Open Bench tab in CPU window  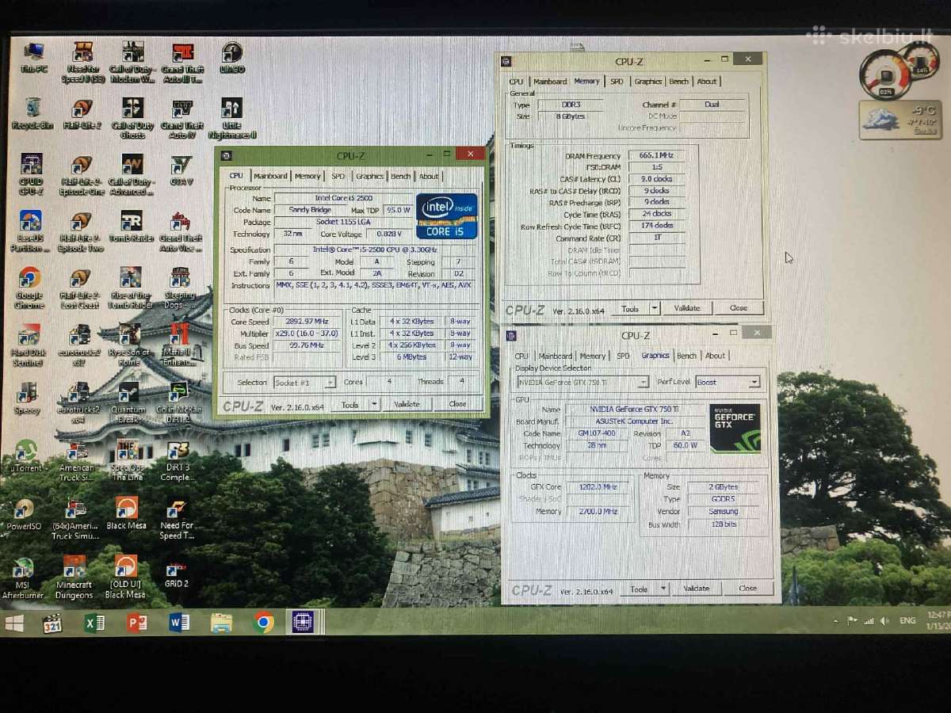pyautogui.click(x=401, y=176)
